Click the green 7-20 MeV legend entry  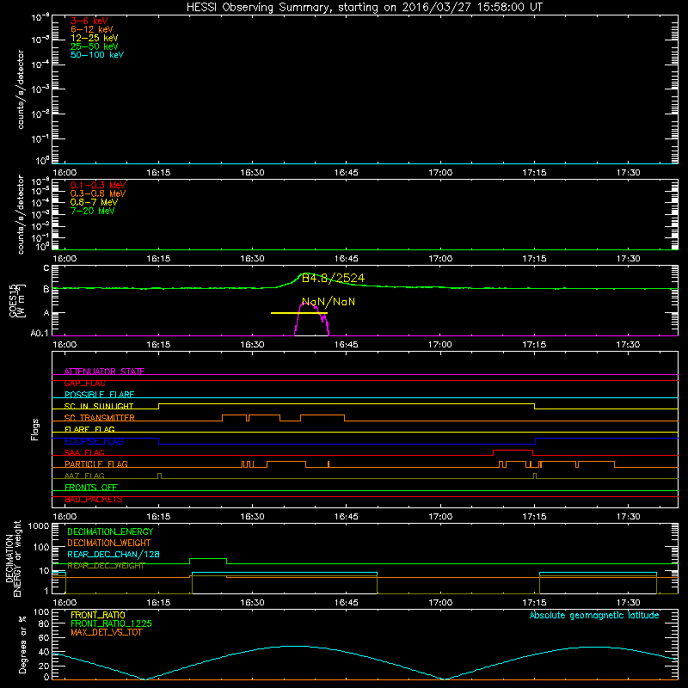[92, 211]
